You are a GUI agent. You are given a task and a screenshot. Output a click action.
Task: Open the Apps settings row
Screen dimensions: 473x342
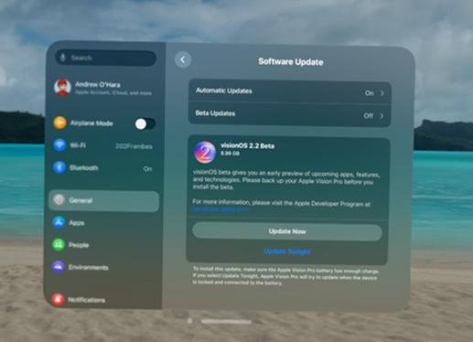tap(103, 223)
